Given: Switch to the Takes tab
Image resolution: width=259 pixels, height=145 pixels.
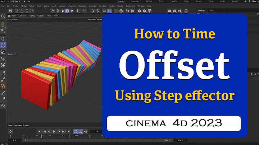Looking at the screenshot, I should [x=211, y=10].
